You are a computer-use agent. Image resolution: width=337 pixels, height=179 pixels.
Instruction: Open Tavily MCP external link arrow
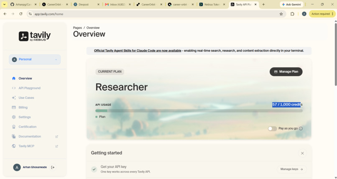coord(57,146)
